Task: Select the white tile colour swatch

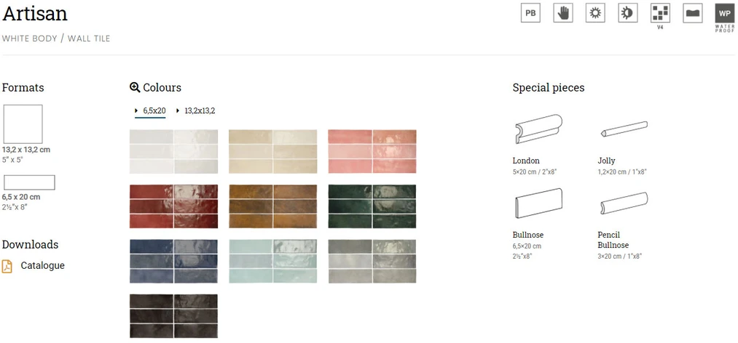Action: tap(173, 152)
